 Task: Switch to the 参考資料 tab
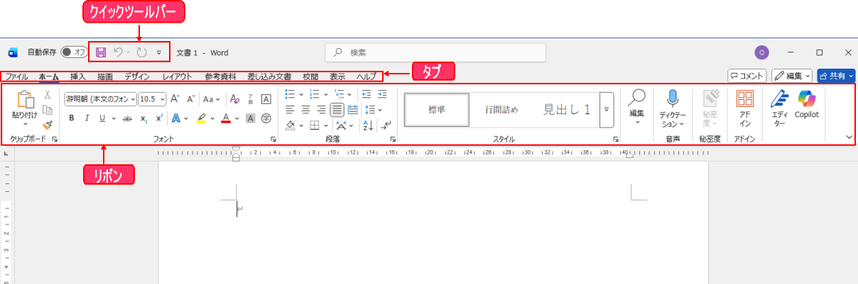[x=220, y=76]
